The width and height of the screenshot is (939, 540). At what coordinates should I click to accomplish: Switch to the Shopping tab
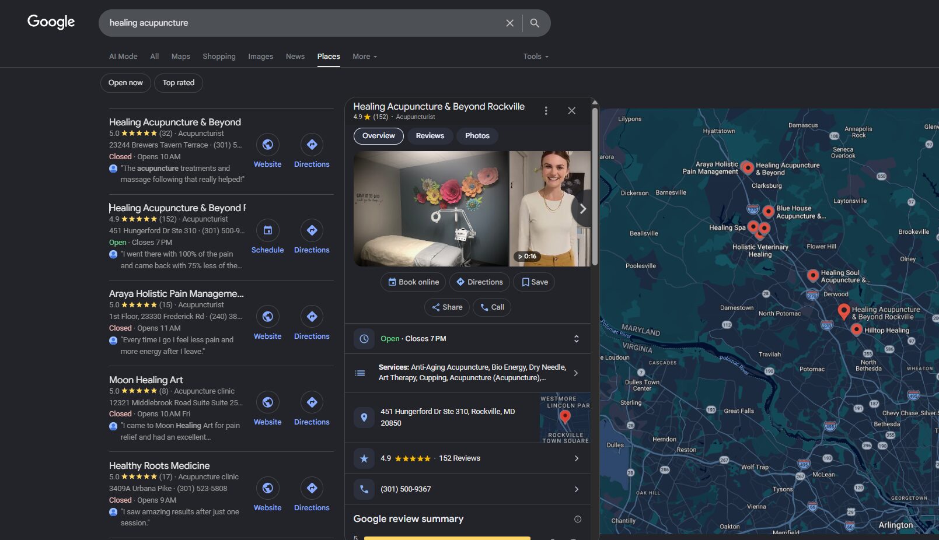(219, 57)
